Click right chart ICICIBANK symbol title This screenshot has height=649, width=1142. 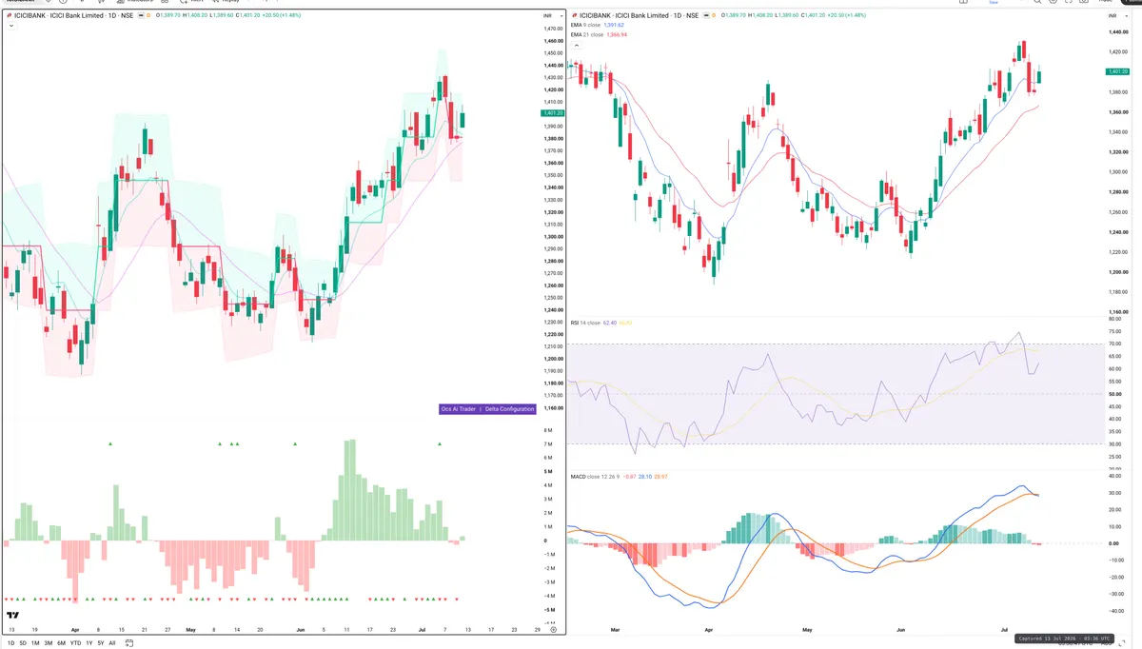tap(639, 15)
